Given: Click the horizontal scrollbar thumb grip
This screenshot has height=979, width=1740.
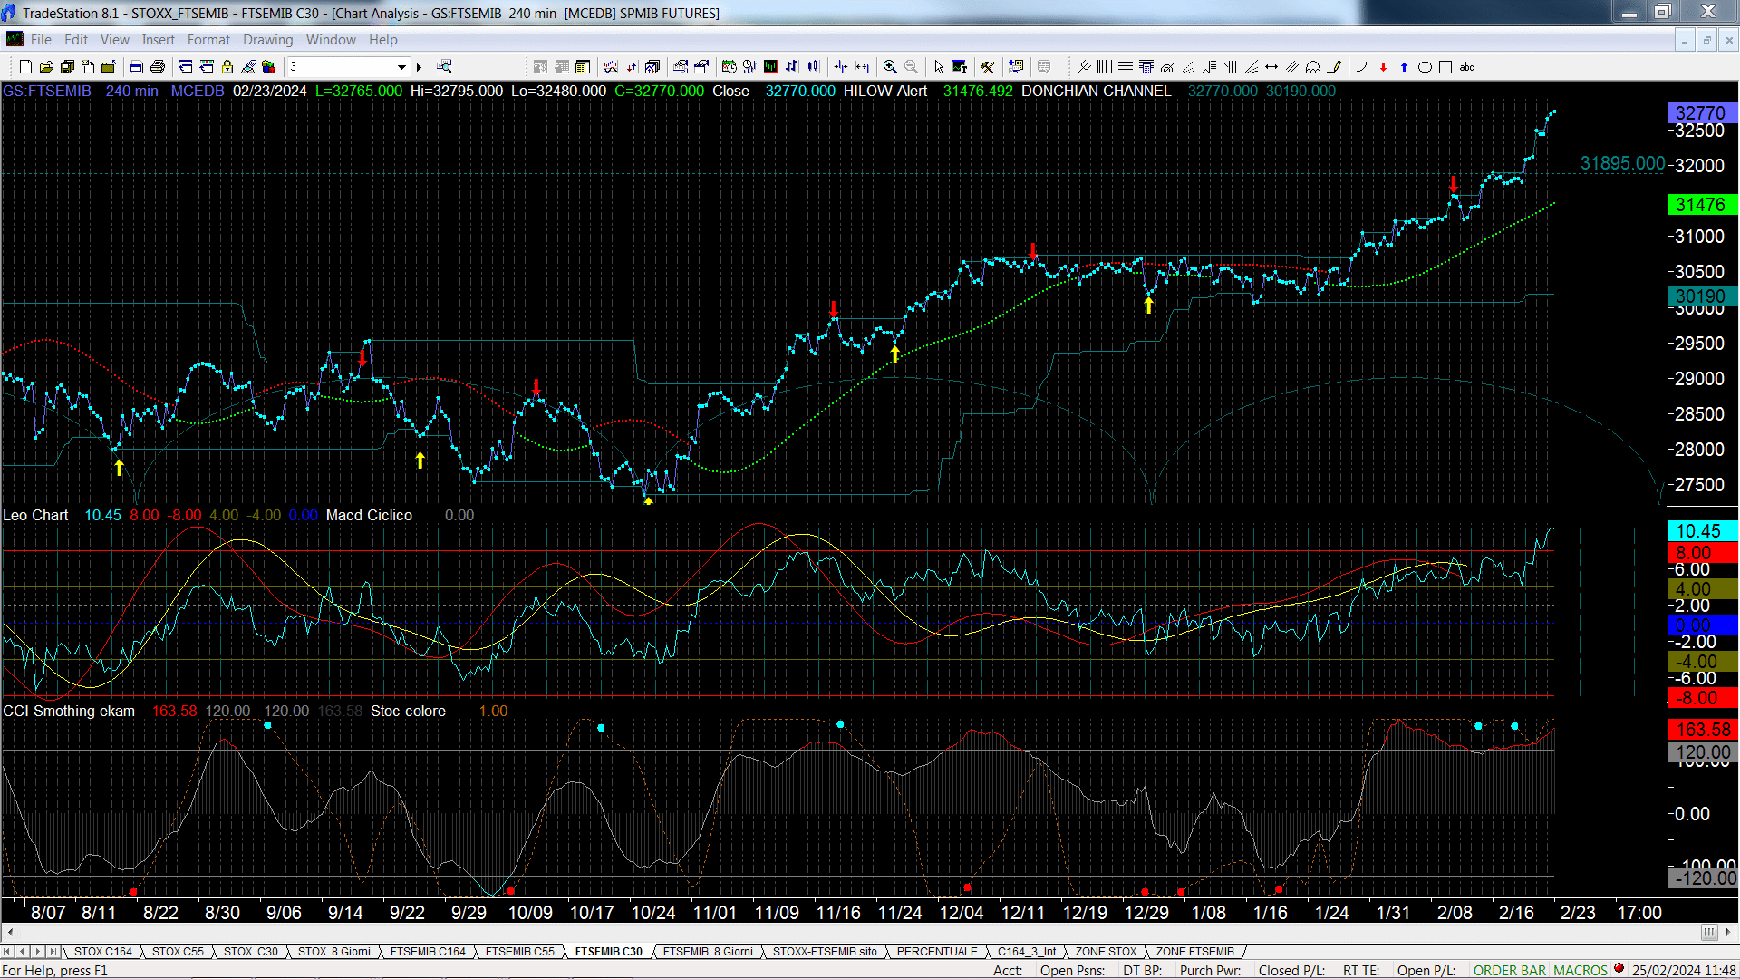Looking at the screenshot, I should click(1708, 932).
